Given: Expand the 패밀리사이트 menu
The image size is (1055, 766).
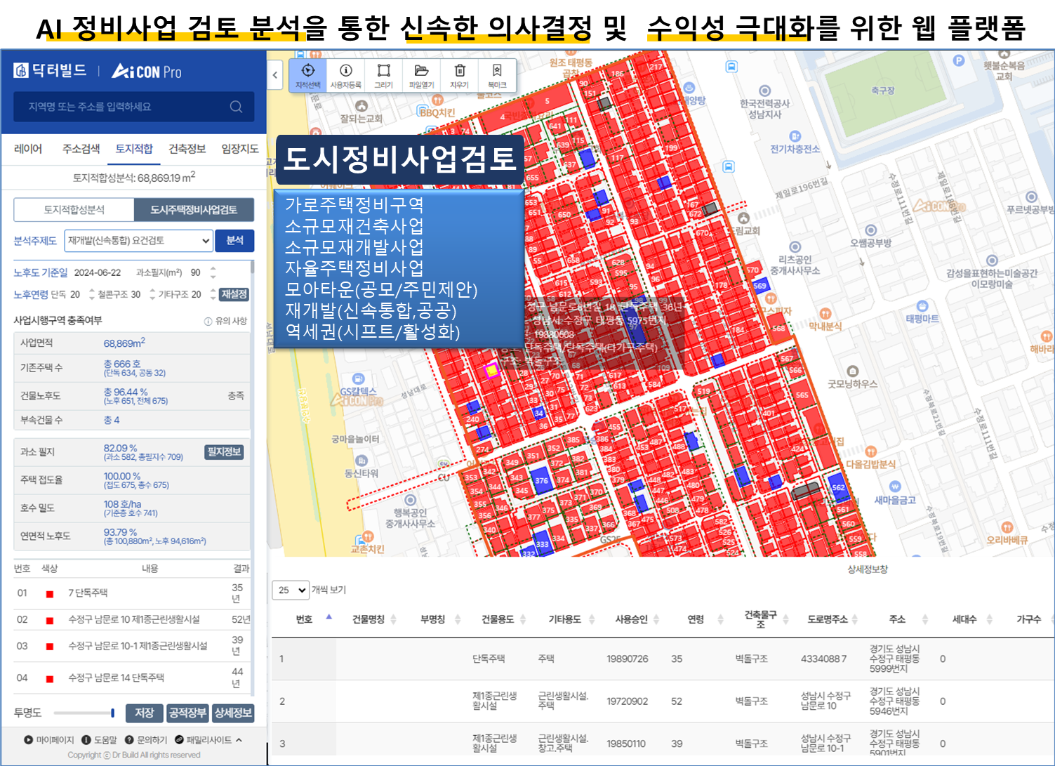Looking at the screenshot, I should coord(208,739).
